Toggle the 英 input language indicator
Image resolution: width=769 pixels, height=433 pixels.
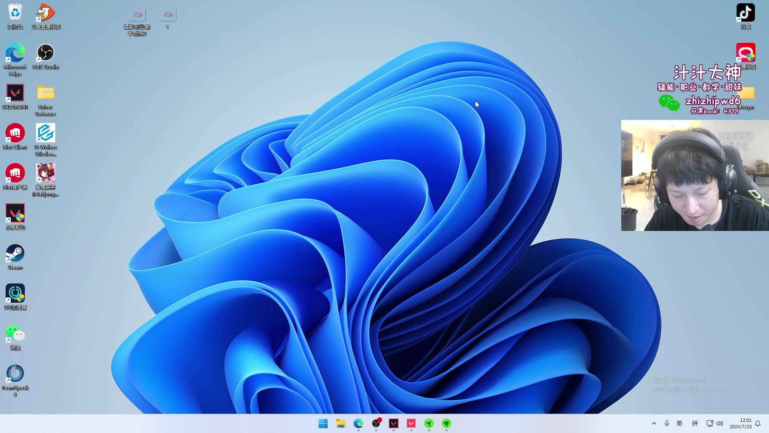coord(680,423)
